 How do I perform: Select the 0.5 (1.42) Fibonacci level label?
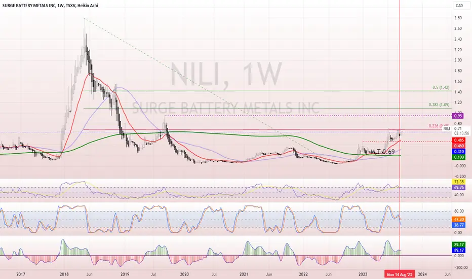441,87
